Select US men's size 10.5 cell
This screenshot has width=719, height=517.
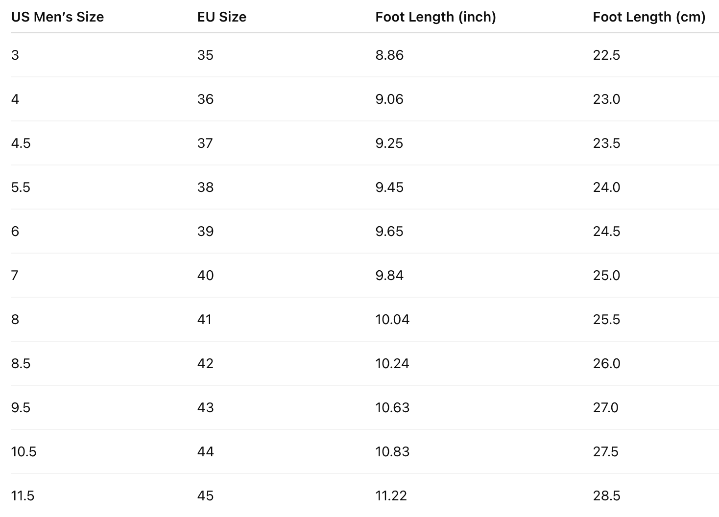pyautogui.click(x=24, y=452)
